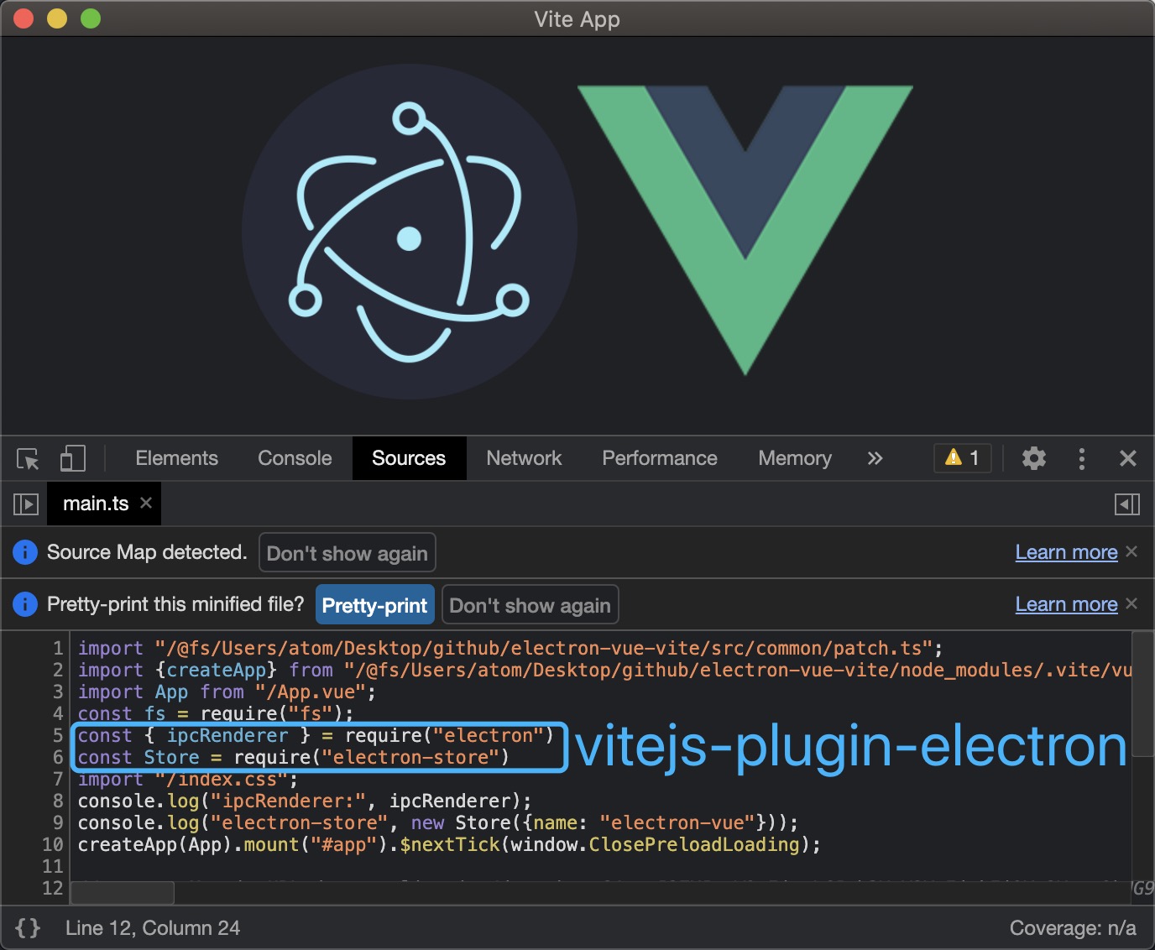Close the main.ts editor tab
Screen dimensions: 1155x950
click(146, 504)
